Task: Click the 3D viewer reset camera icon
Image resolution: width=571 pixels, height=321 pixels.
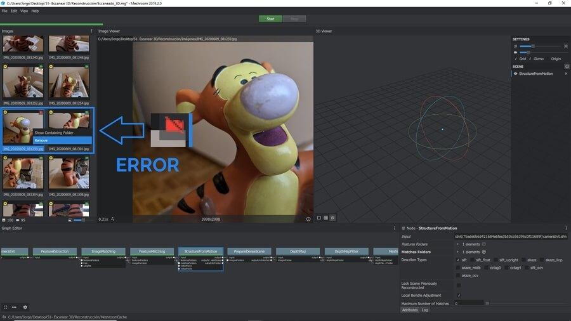Action: coord(565,46)
